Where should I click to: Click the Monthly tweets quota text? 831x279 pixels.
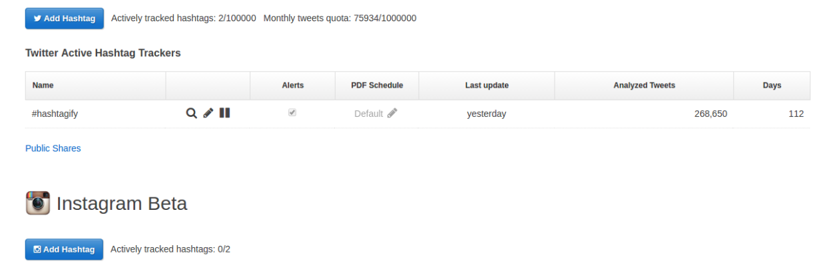tap(340, 18)
